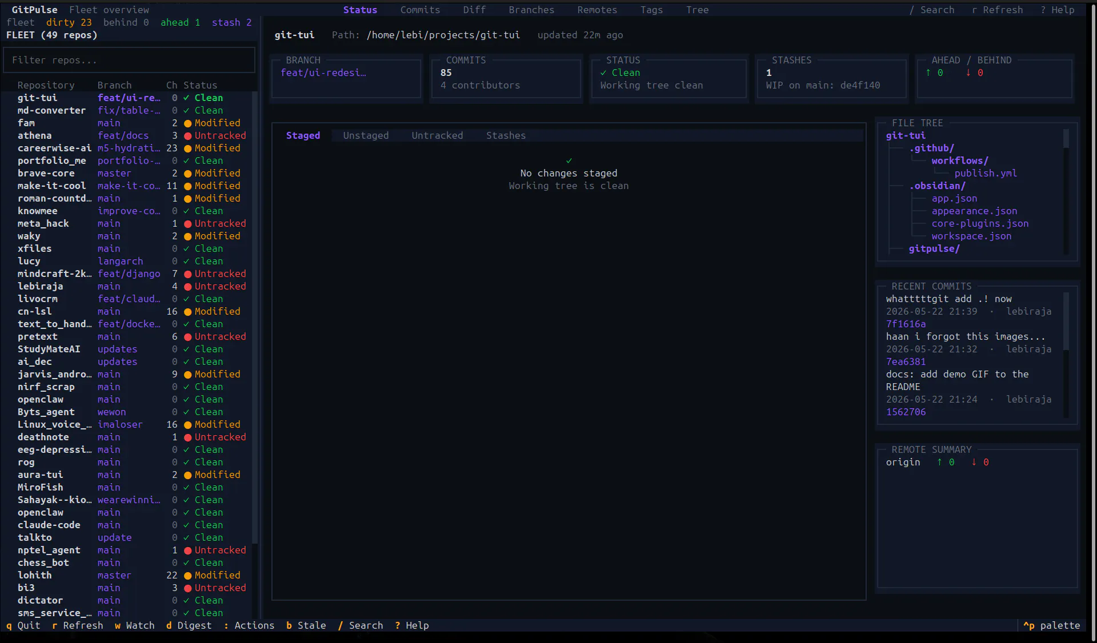1097x643 pixels.
Task: Open the command palette in footer
Action: point(1051,625)
